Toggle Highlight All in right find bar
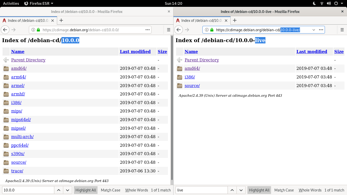 point(259,190)
